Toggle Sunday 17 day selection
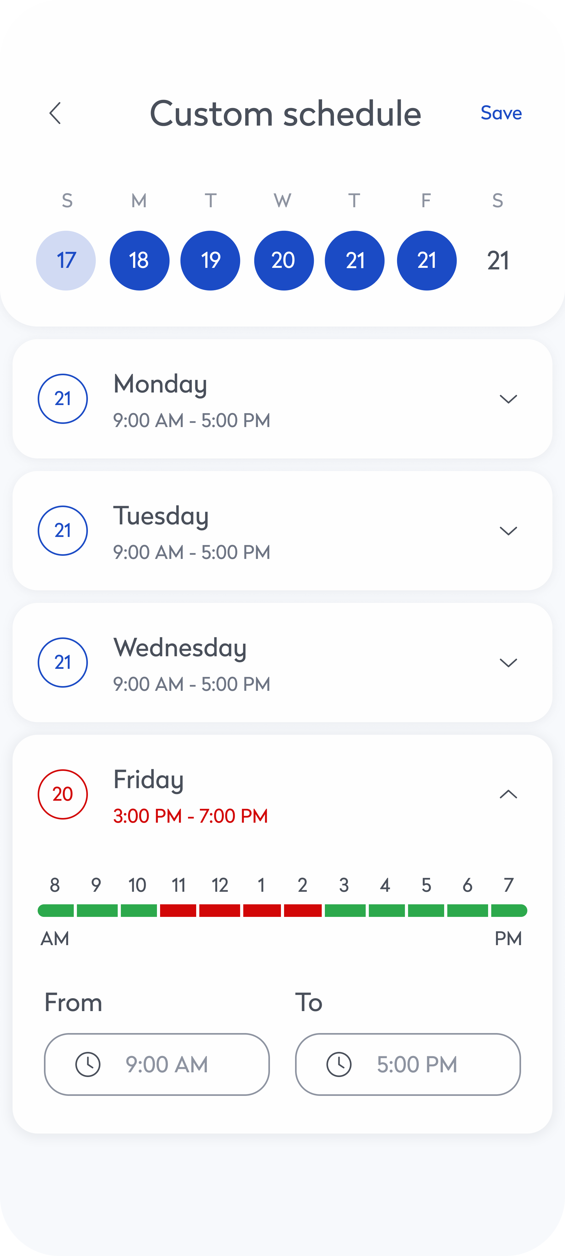The image size is (565, 1256). [x=66, y=260]
